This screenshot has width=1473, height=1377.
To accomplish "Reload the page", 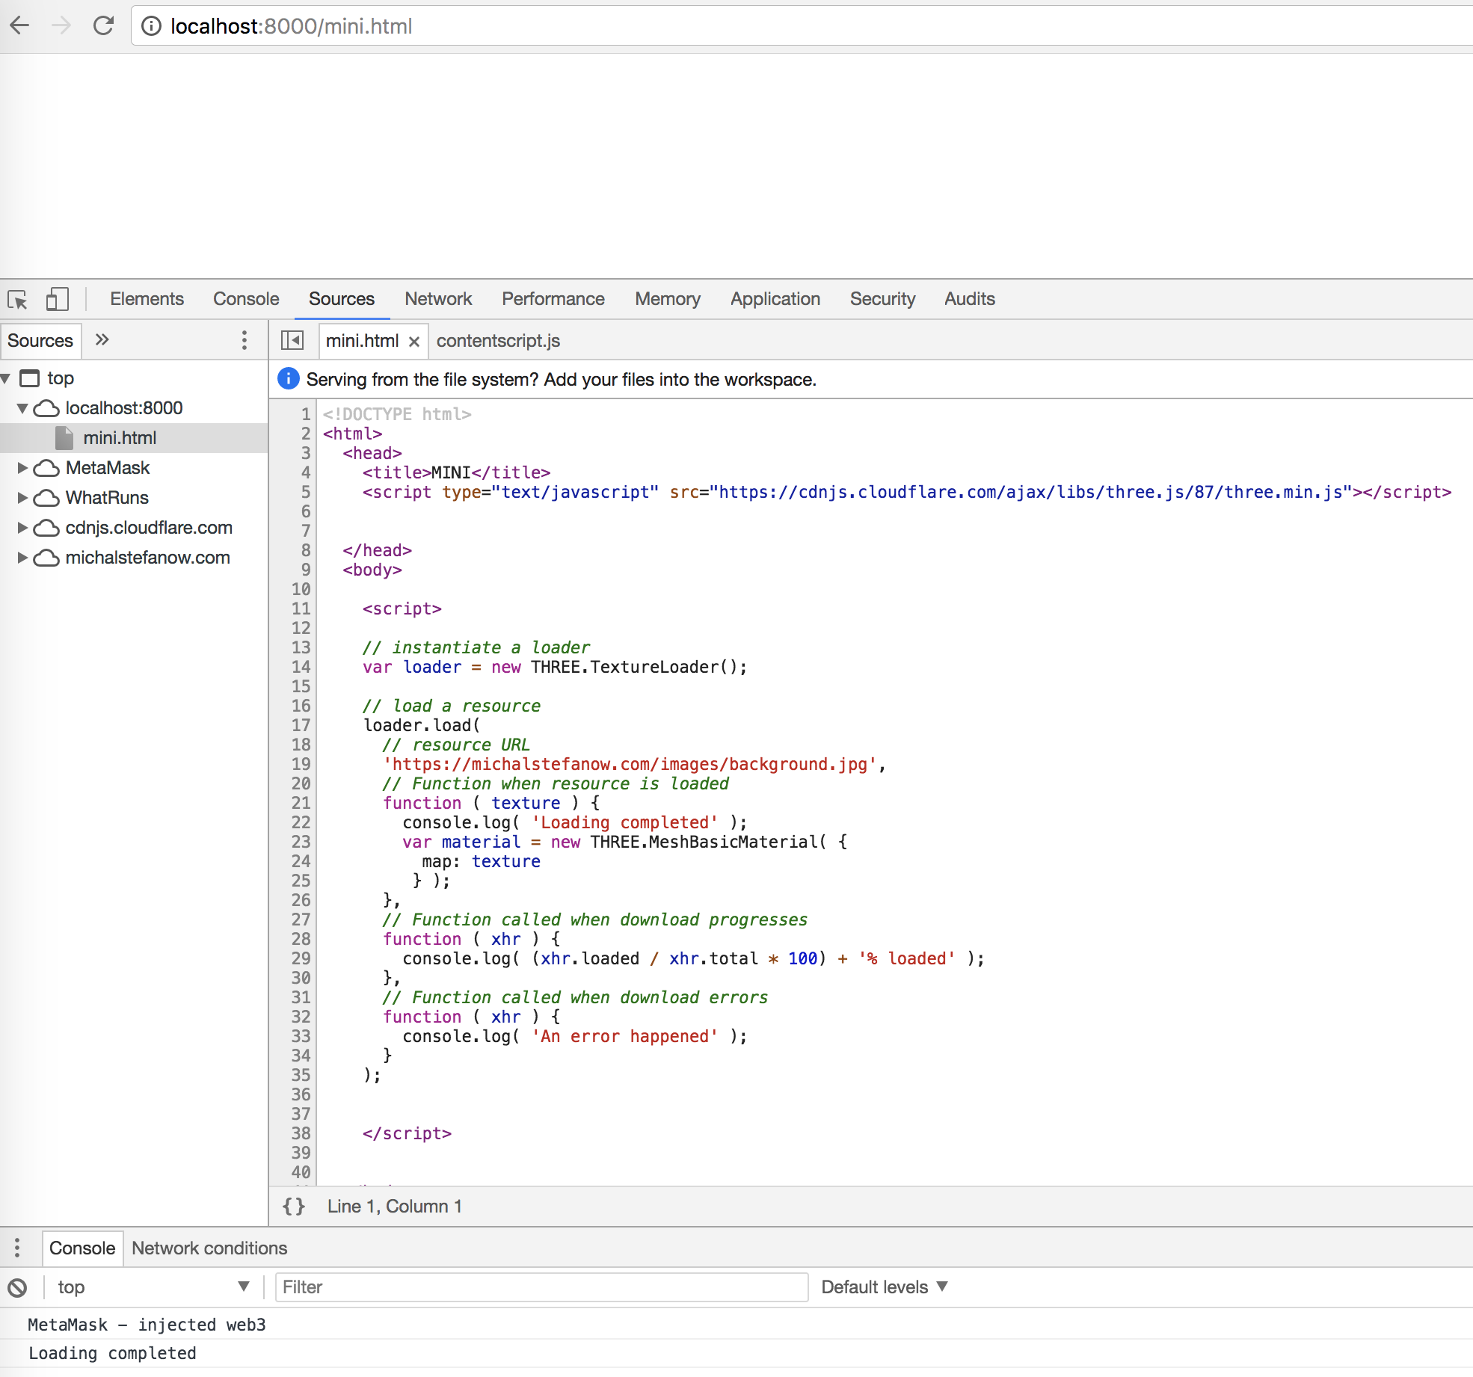I will [x=104, y=25].
